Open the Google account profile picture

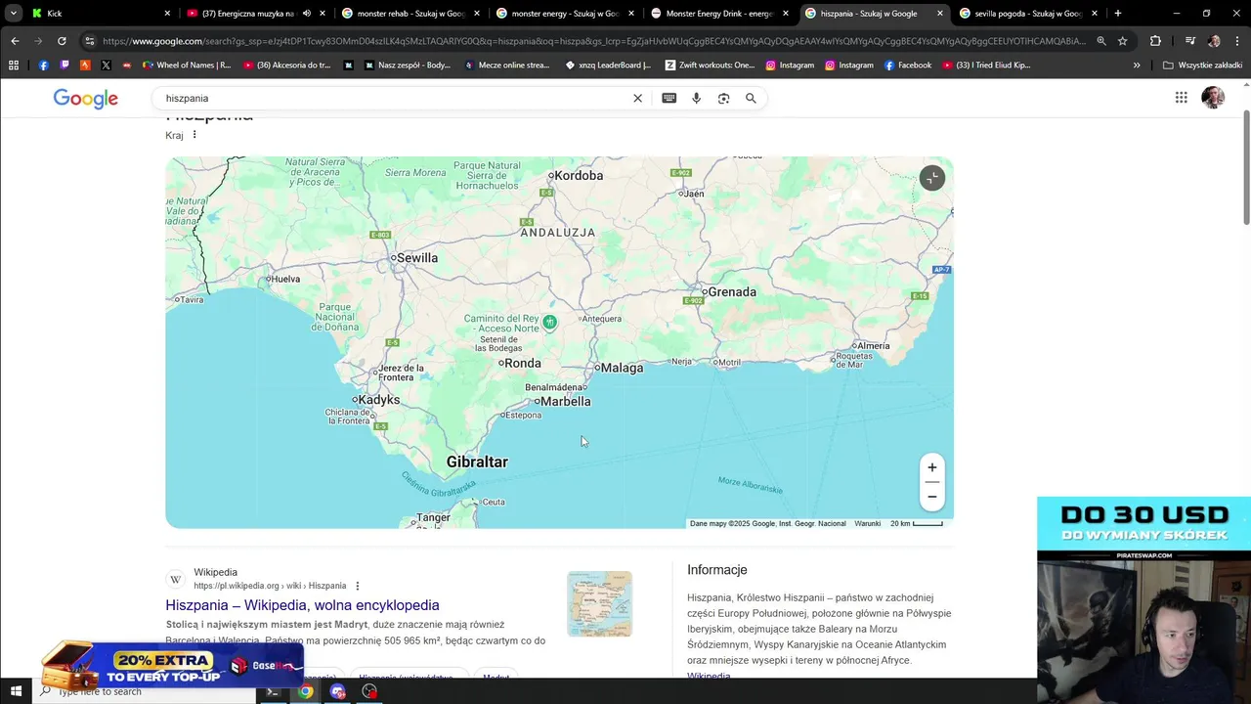[x=1213, y=97]
